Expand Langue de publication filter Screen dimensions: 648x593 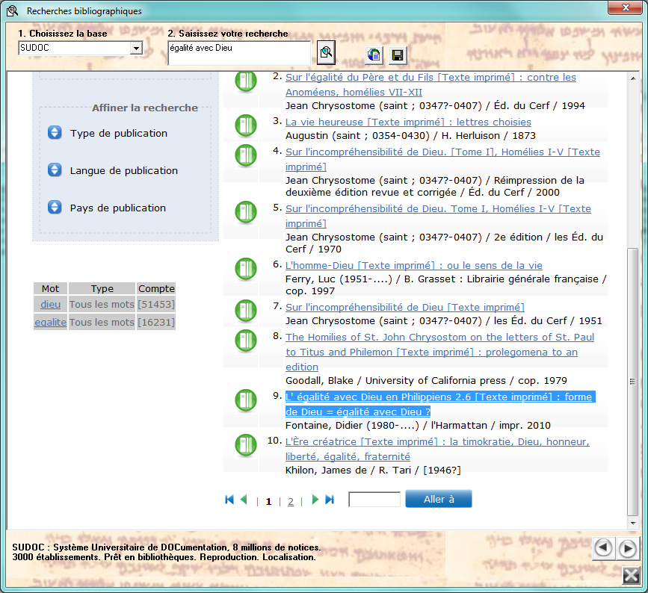(x=55, y=170)
